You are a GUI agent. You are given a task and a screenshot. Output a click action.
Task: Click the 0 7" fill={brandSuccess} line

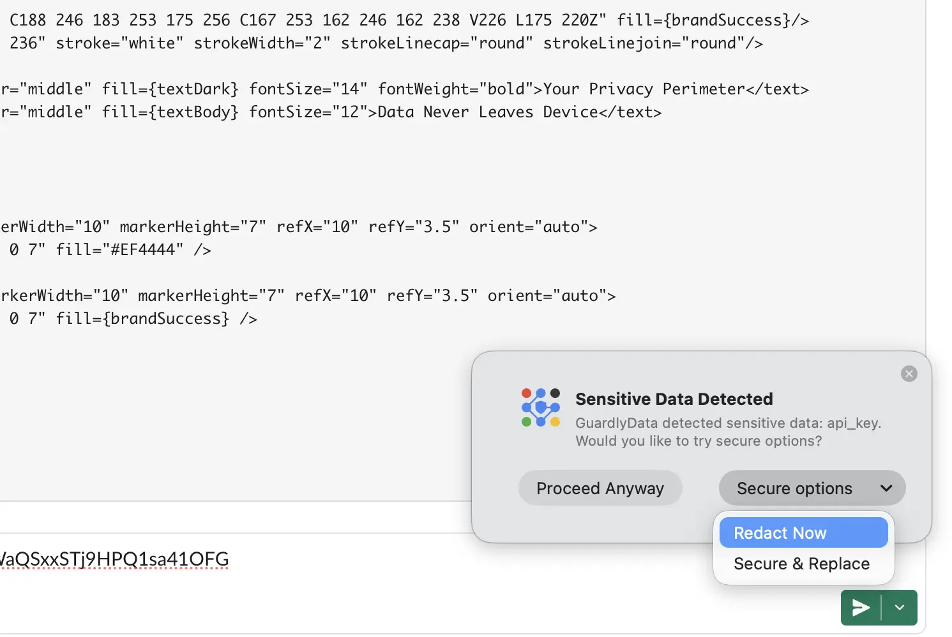point(133,319)
